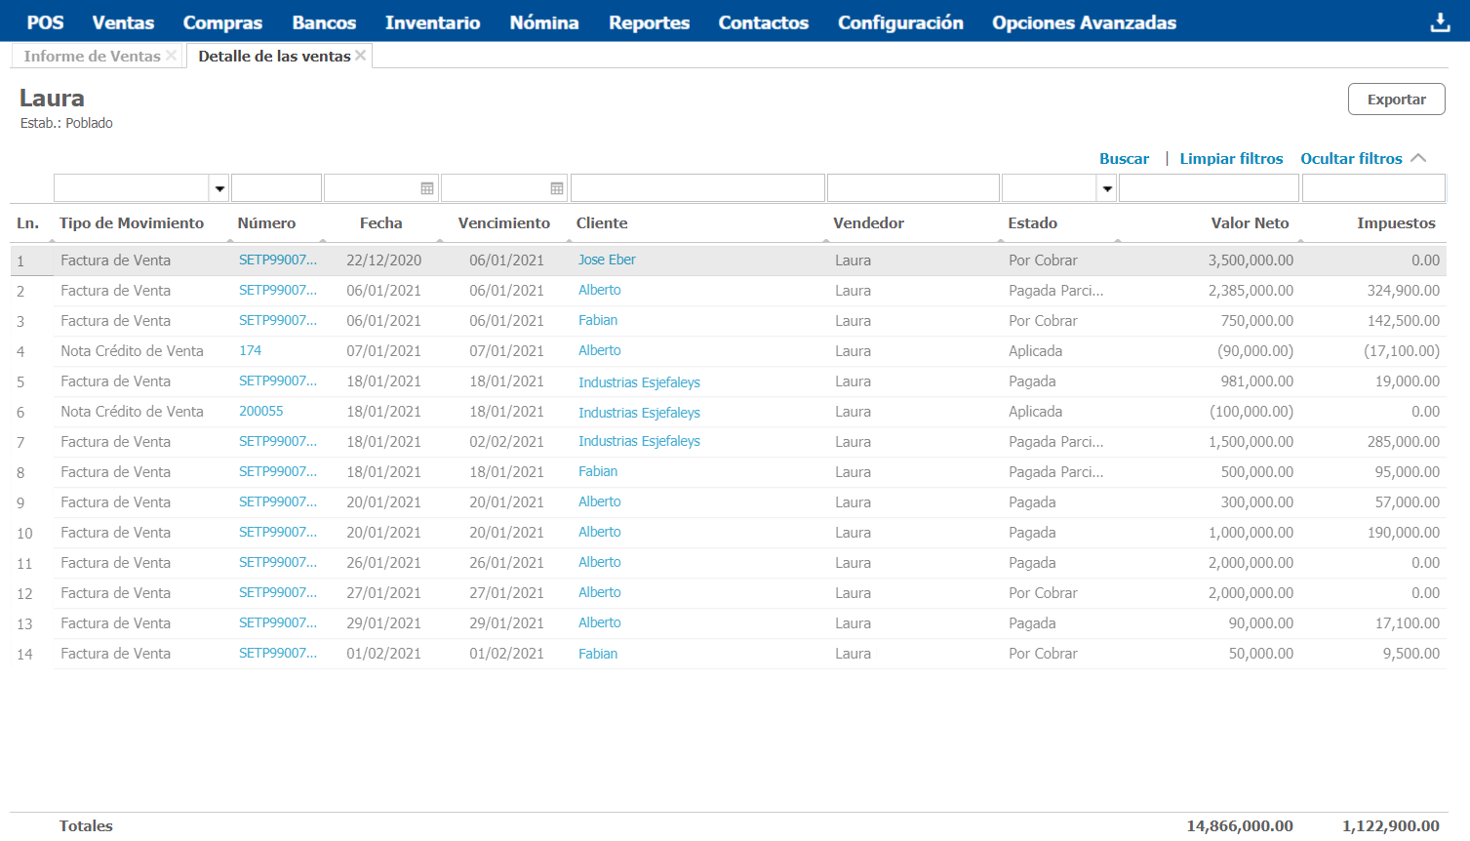Close the Informe de Ventas tab
The width and height of the screenshot is (1470, 841).
tap(172, 56)
